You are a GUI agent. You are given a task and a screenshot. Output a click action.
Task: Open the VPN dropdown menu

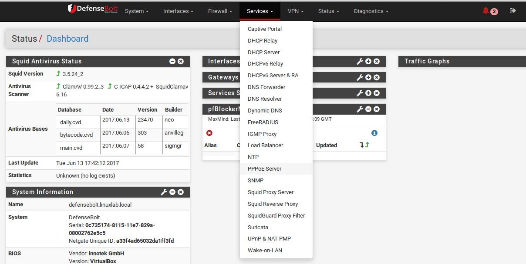[296, 11]
